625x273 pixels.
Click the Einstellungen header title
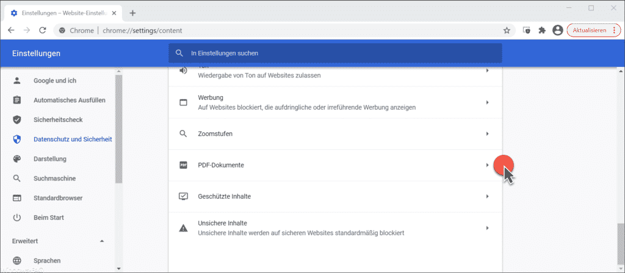click(x=36, y=53)
